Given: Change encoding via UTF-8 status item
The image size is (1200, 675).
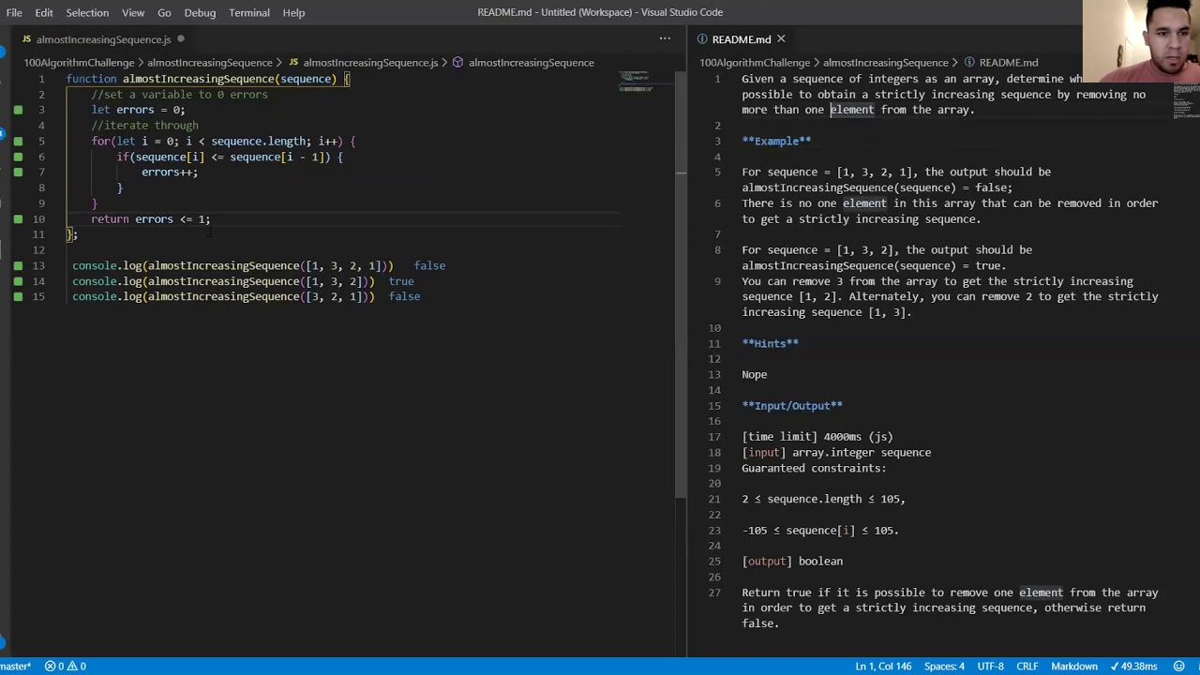Looking at the screenshot, I should click(x=990, y=667).
